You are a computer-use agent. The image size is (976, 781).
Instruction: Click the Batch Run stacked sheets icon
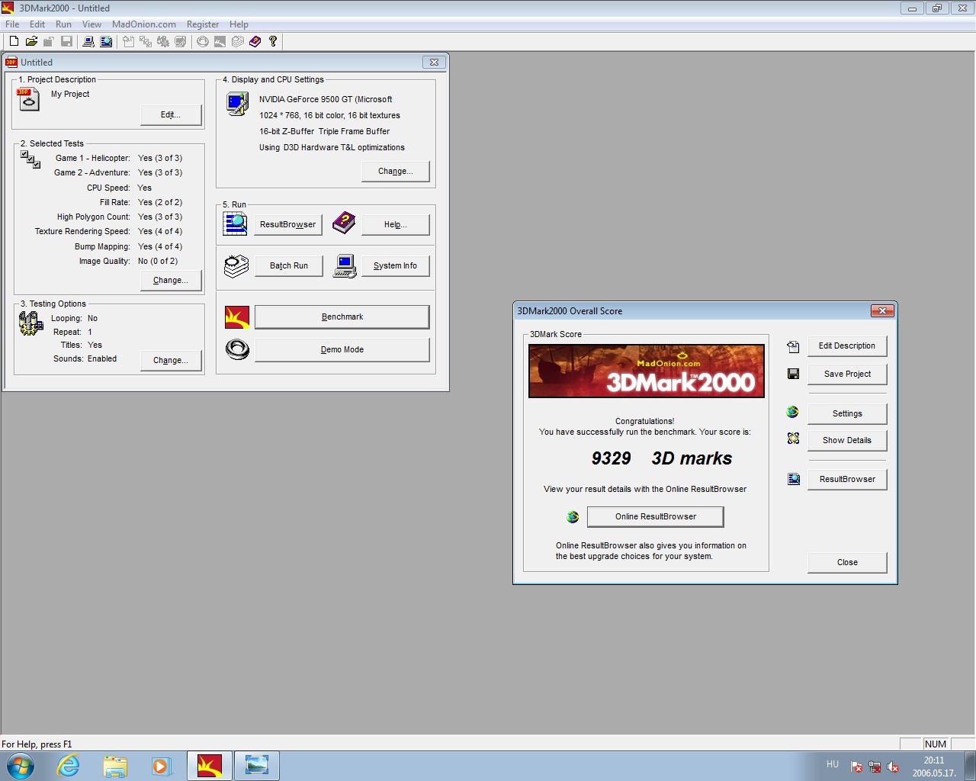tap(236, 265)
